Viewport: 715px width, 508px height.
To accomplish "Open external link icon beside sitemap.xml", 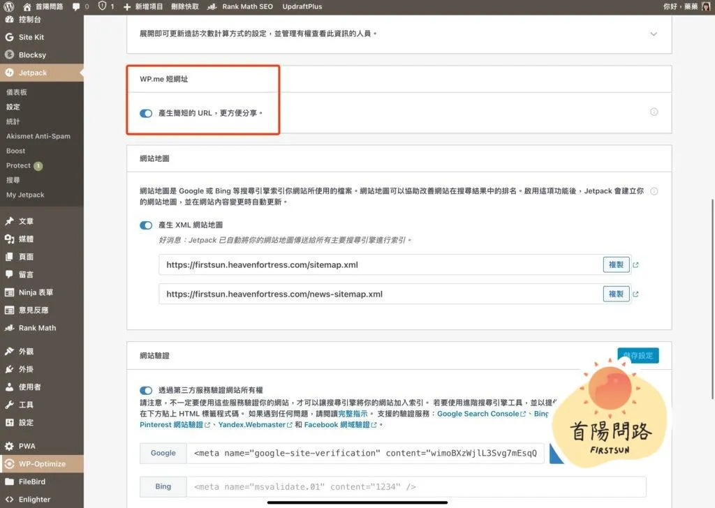I will click(x=635, y=265).
